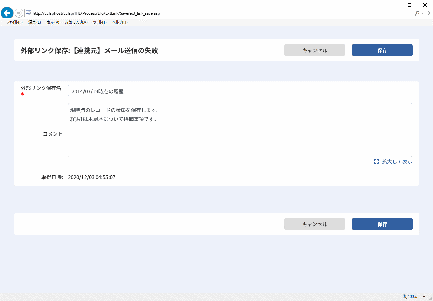Click the 100% zoom level text

point(412,297)
